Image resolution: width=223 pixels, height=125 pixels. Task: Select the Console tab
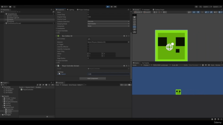tap(60, 83)
